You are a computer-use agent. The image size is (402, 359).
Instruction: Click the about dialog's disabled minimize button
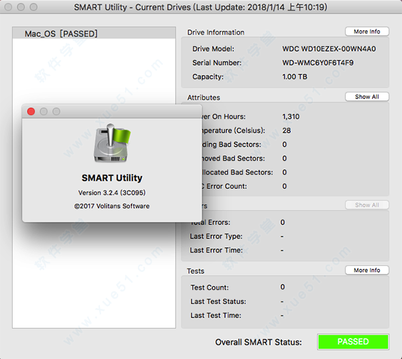[44, 111]
